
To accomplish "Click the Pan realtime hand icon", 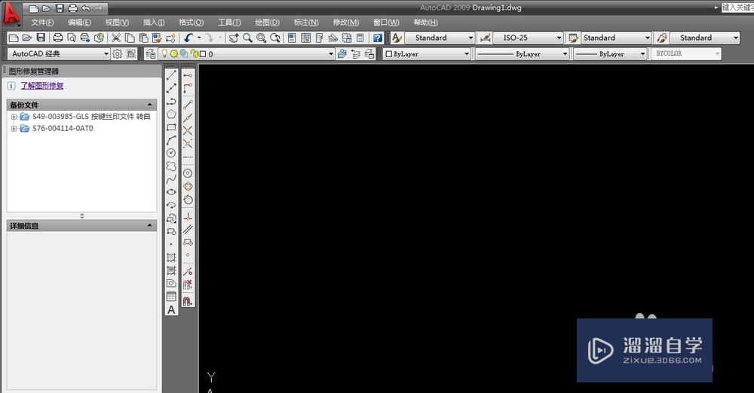I will click(x=233, y=38).
